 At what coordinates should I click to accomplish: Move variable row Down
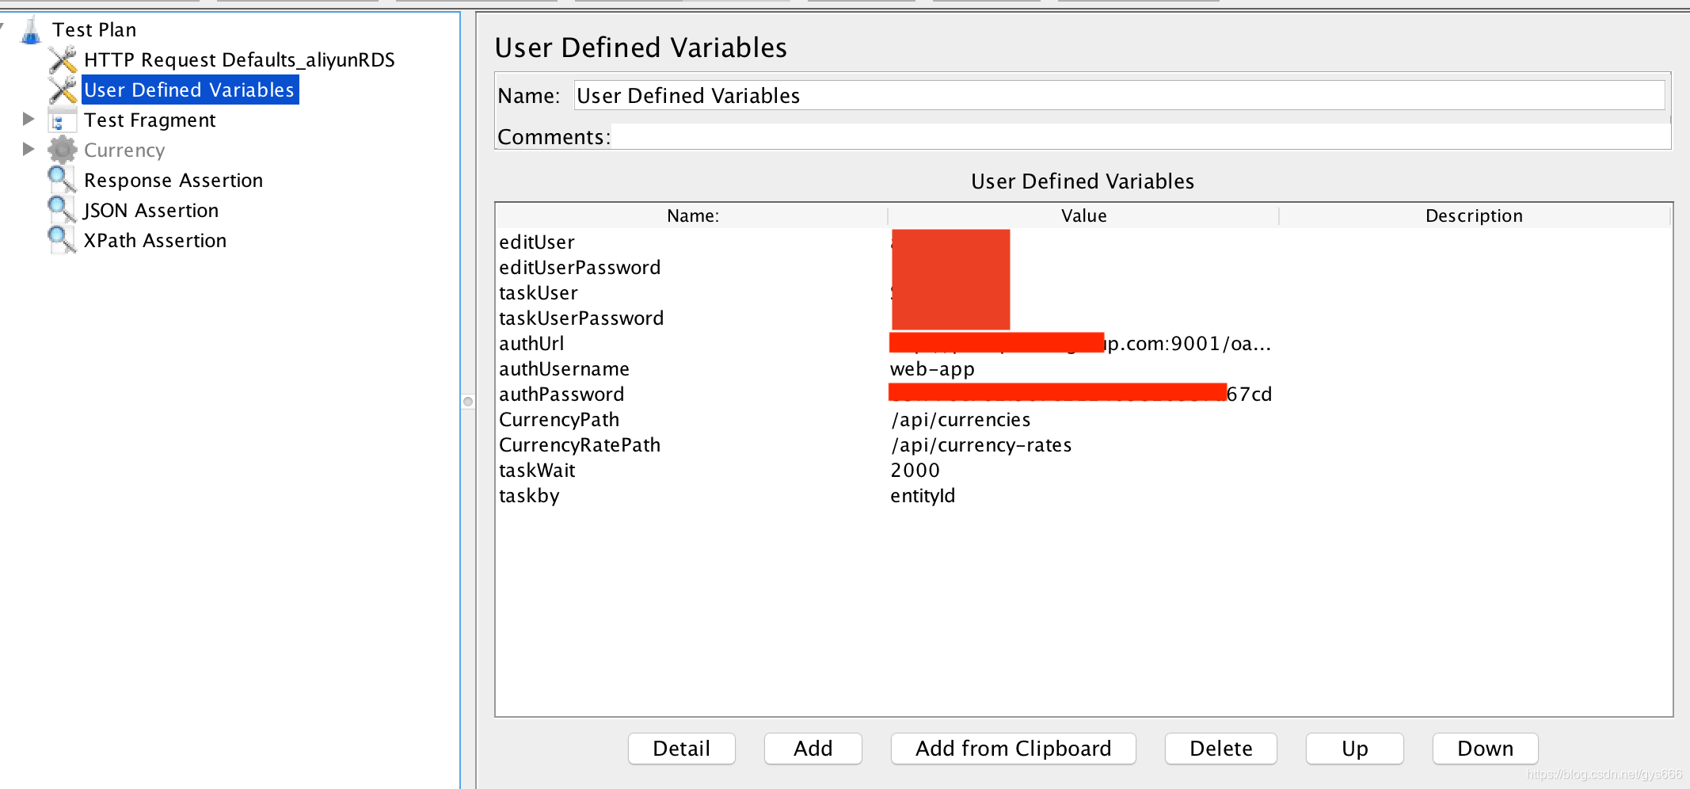pyautogui.click(x=1486, y=749)
